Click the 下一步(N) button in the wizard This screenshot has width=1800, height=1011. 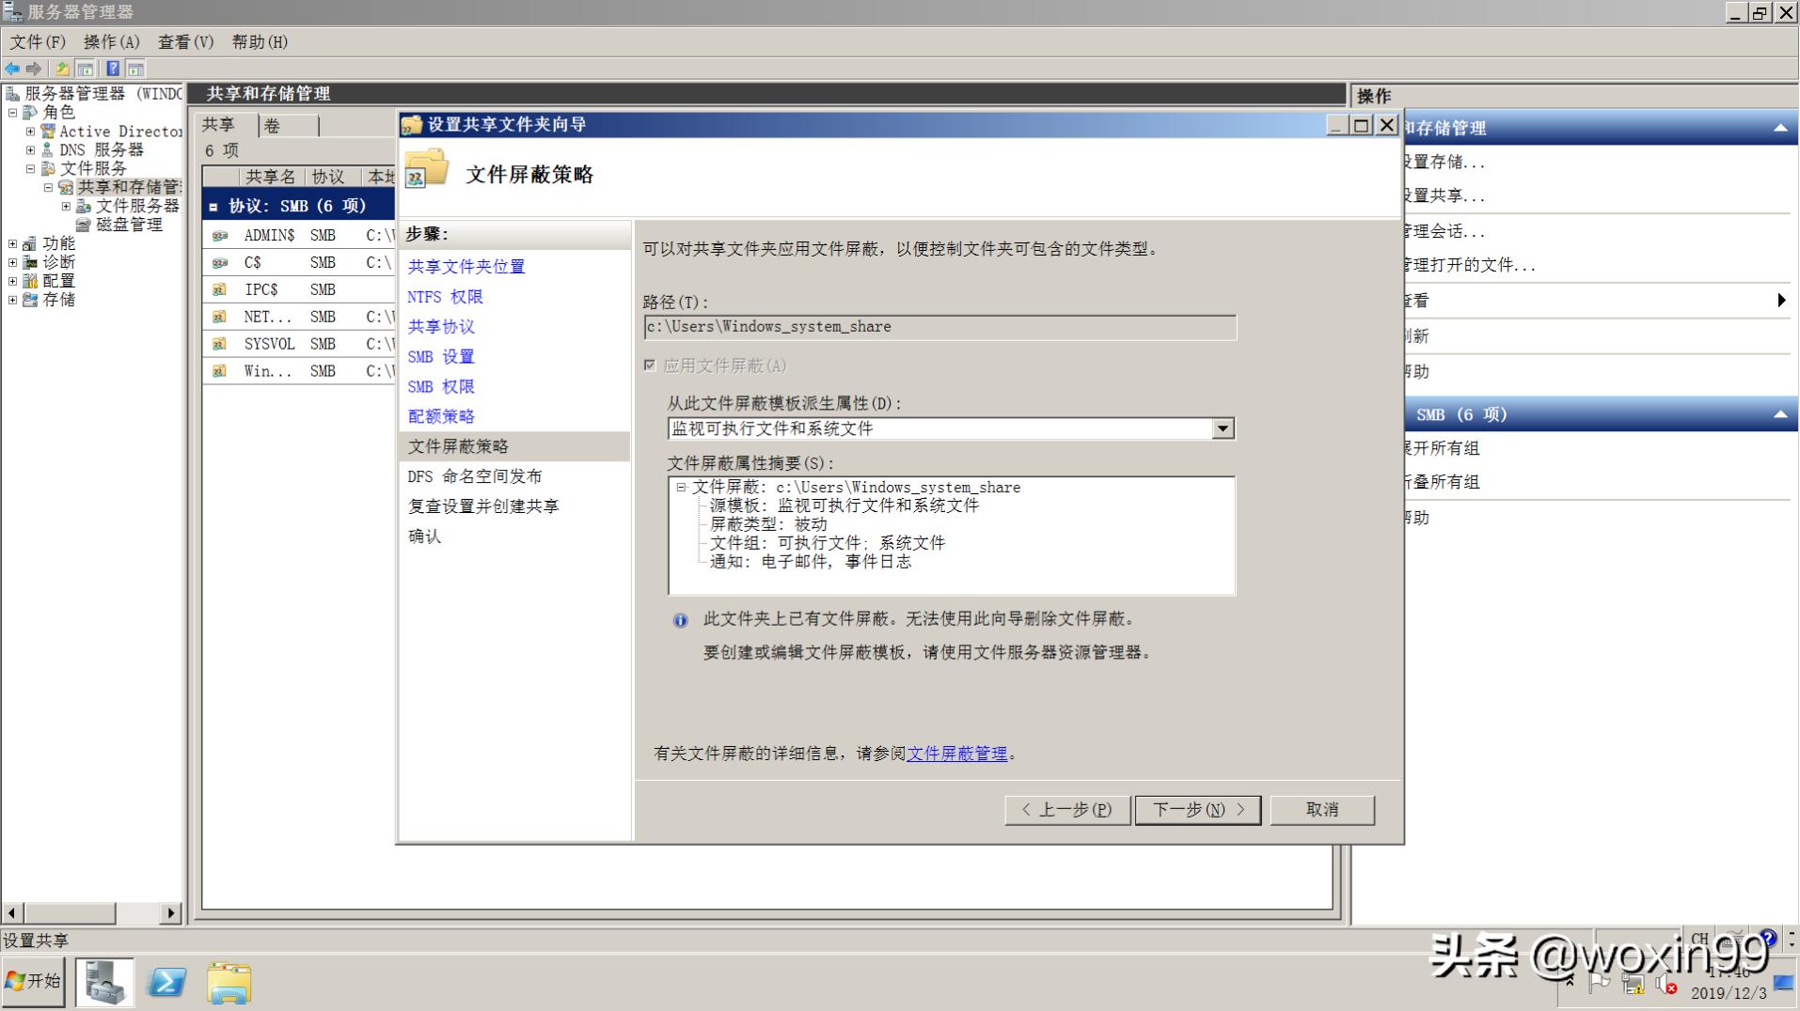coord(1198,809)
